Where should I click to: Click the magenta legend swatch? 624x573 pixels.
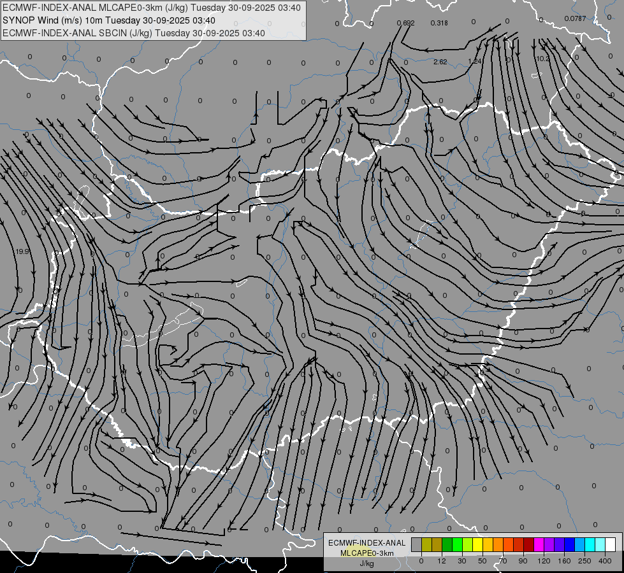[x=539, y=544]
